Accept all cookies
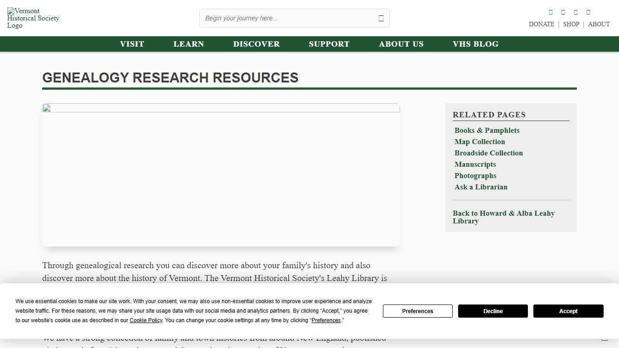 [x=568, y=311]
